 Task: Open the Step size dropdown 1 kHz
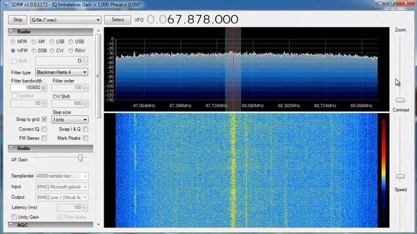pos(70,120)
